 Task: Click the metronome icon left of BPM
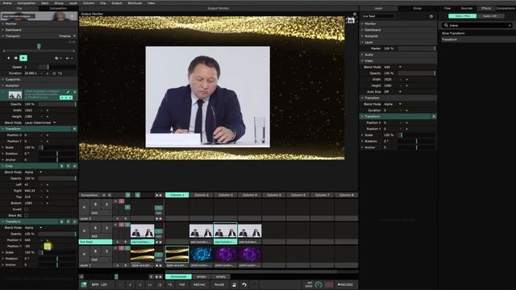(x=84, y=284)
